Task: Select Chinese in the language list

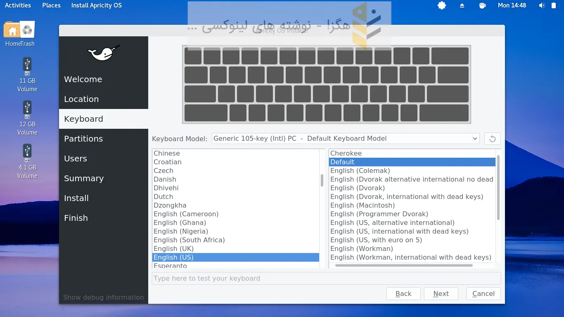Action: click(x=235, y=153)
